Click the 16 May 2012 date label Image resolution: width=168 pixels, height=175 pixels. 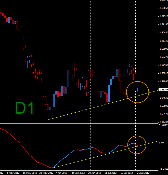click(x=30, y=173)
